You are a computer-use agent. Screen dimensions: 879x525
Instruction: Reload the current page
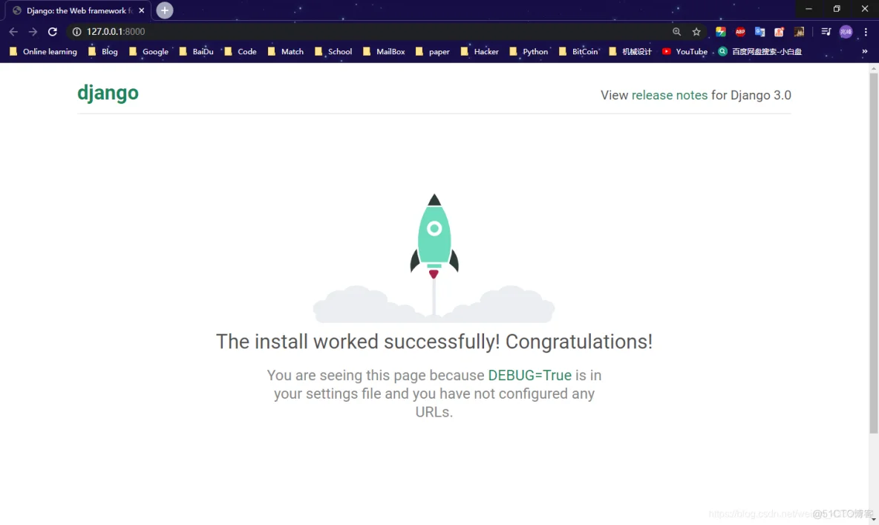53,32
